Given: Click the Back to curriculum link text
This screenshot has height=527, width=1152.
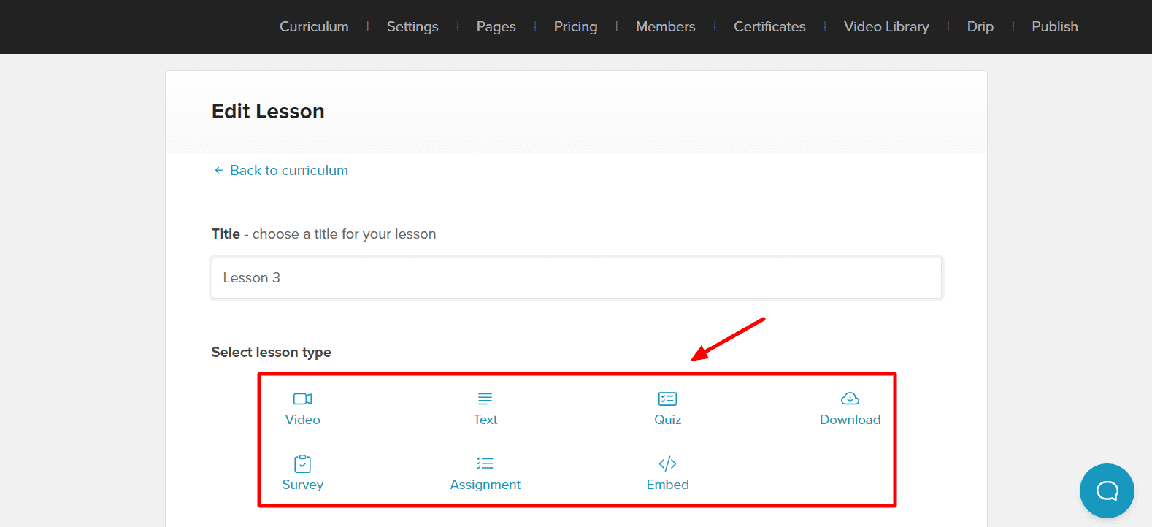Looking at the screenshot, I should [x=289, y=170].
